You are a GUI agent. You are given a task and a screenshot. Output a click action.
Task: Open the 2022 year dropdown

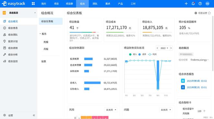(x=164, y=48)
